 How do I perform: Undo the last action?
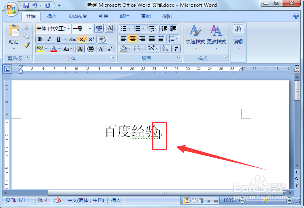tap(35, 6)
